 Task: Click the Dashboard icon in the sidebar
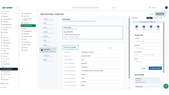(x=2, y=16)
